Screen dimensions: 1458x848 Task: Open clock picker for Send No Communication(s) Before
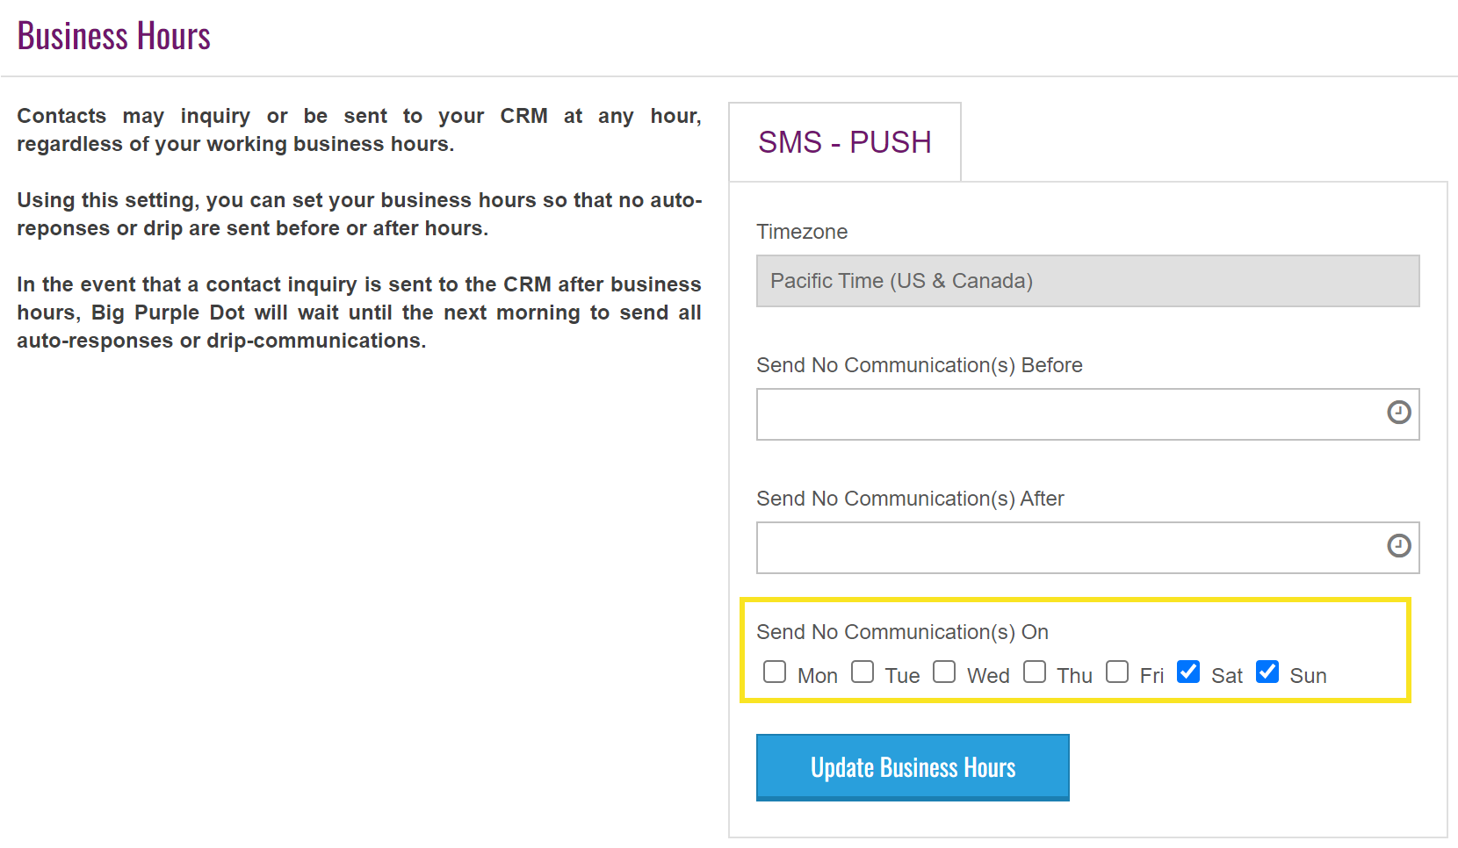[x=1398, y=412]
